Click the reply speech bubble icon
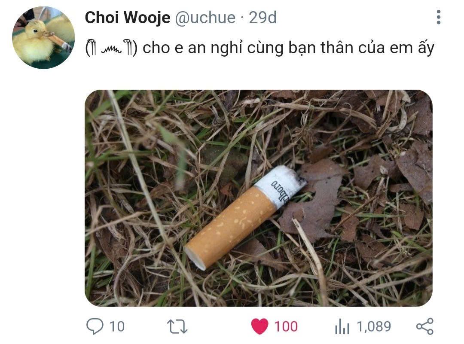The image size is (464, 344). (x=95, y=326)
